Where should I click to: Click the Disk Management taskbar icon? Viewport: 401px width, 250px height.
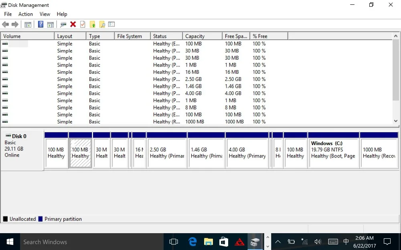tap(255, 242)
